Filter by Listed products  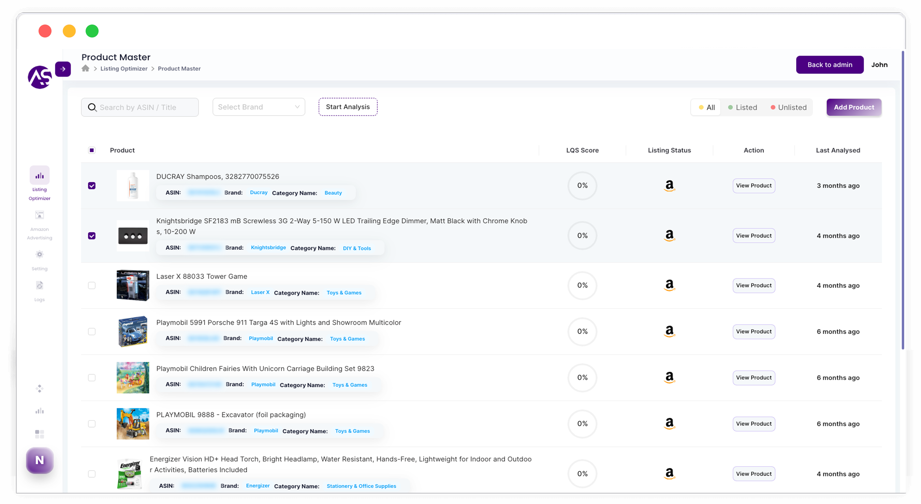tap(743, 107)
